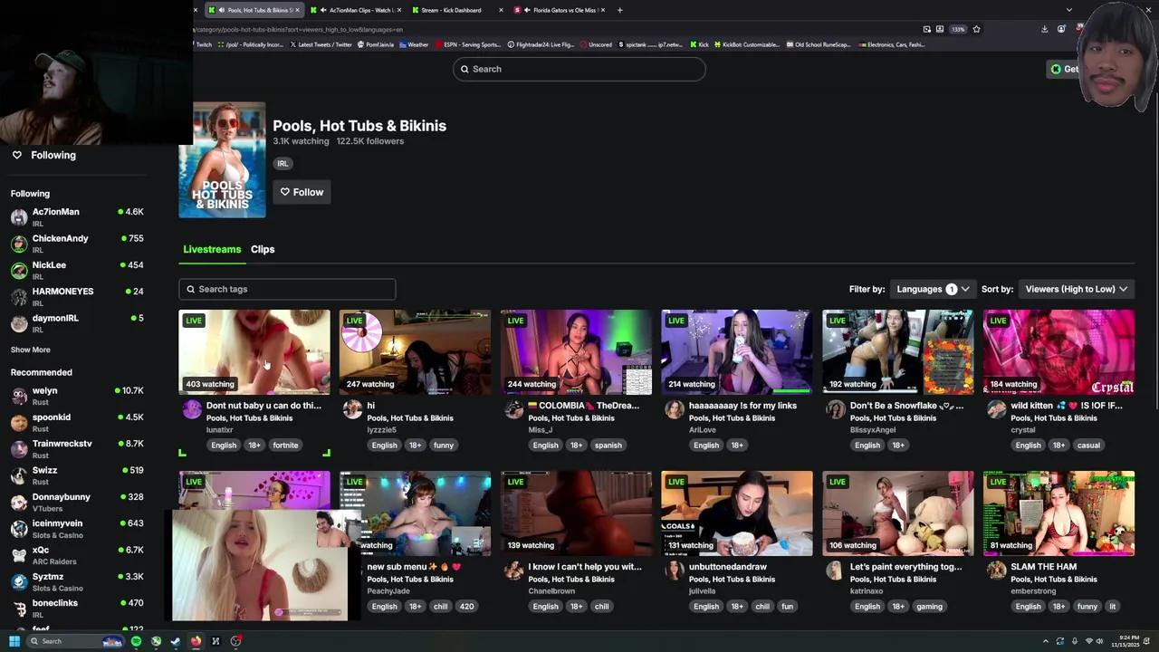
Task: Switch to Stream - Kick Dashboard browser tab
Action: [x=456, y=10]
